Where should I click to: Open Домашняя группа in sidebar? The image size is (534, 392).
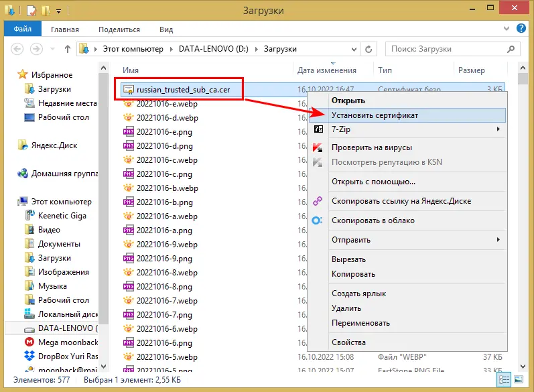pyautogui.click(x=64, y=174)
